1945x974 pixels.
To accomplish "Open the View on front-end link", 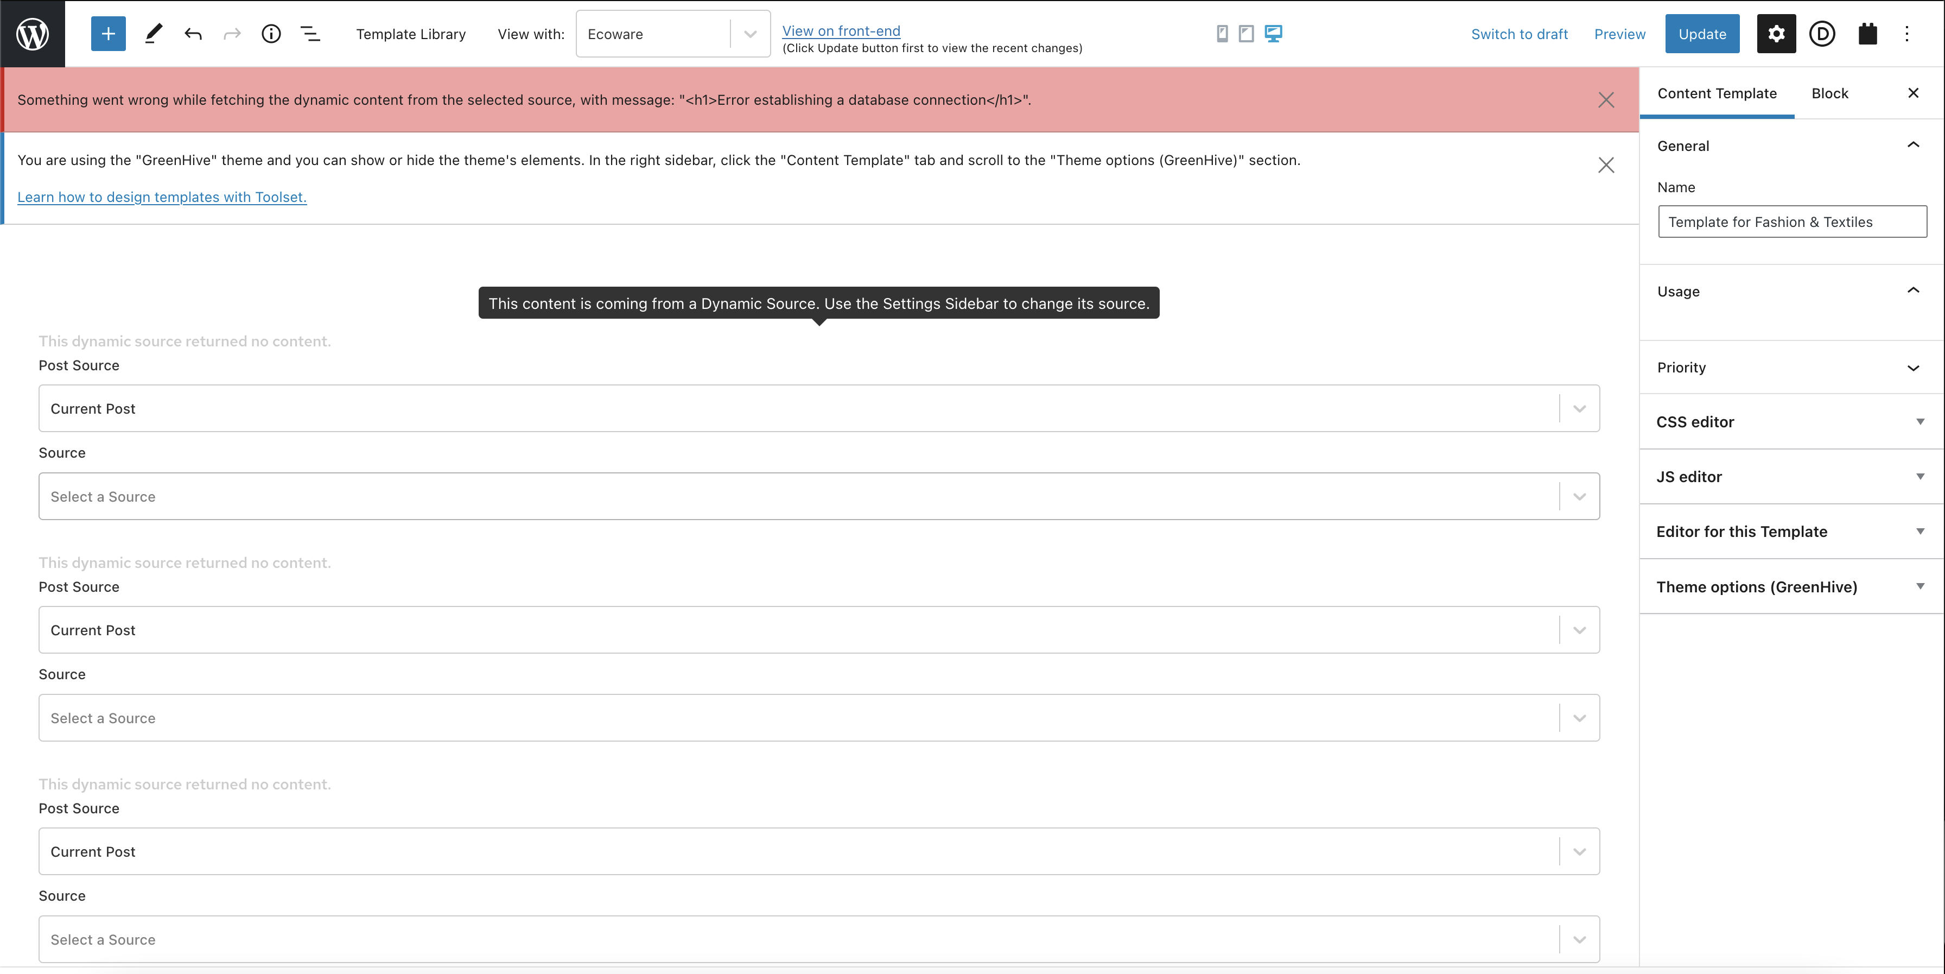I will pyautogui.click(x=841, y=31).
